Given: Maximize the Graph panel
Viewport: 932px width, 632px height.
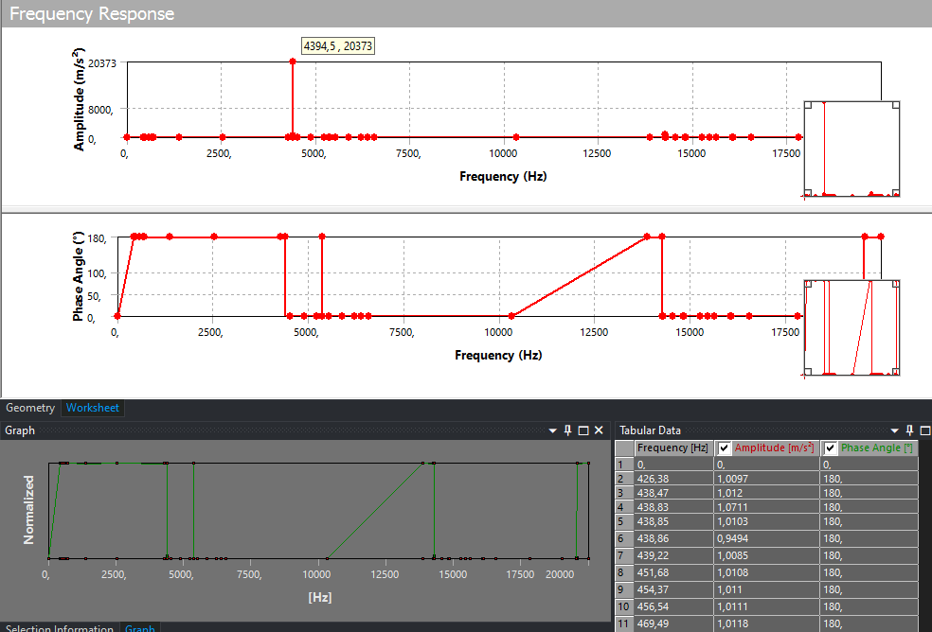Looking at the screenshot, I should 583,430.
